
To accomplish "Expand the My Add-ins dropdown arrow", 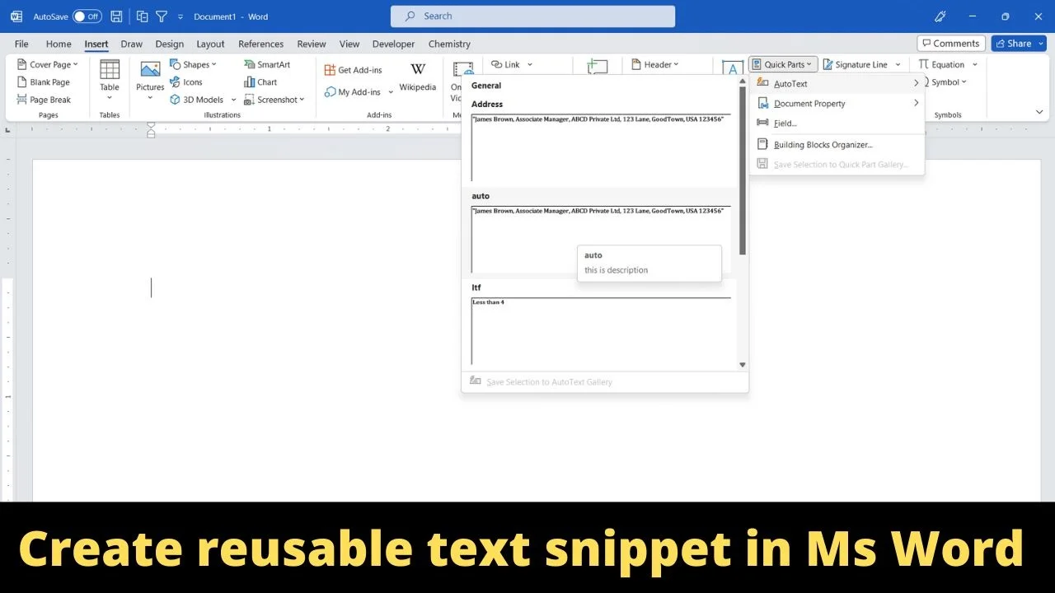I will [x=391, y=92].
